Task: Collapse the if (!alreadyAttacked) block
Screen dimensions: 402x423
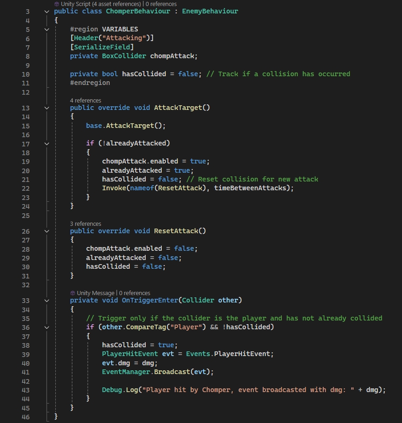Action: pos(47,144)
